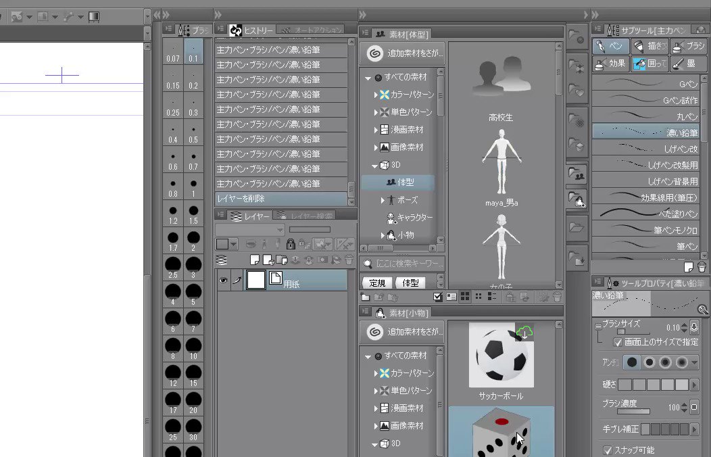Select レイヤーを削除 history entry
Screen dimensions: 711x457
click(281, 199)
